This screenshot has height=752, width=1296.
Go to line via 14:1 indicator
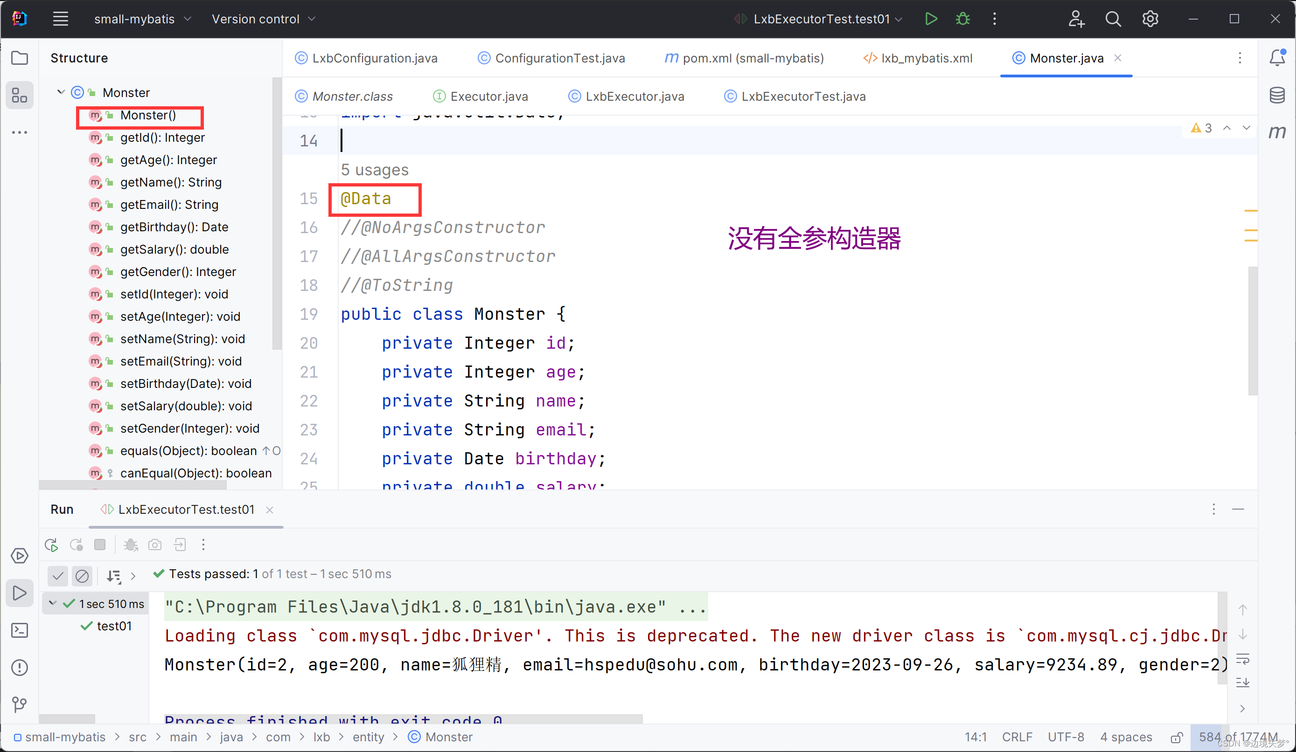click(975, 737)
